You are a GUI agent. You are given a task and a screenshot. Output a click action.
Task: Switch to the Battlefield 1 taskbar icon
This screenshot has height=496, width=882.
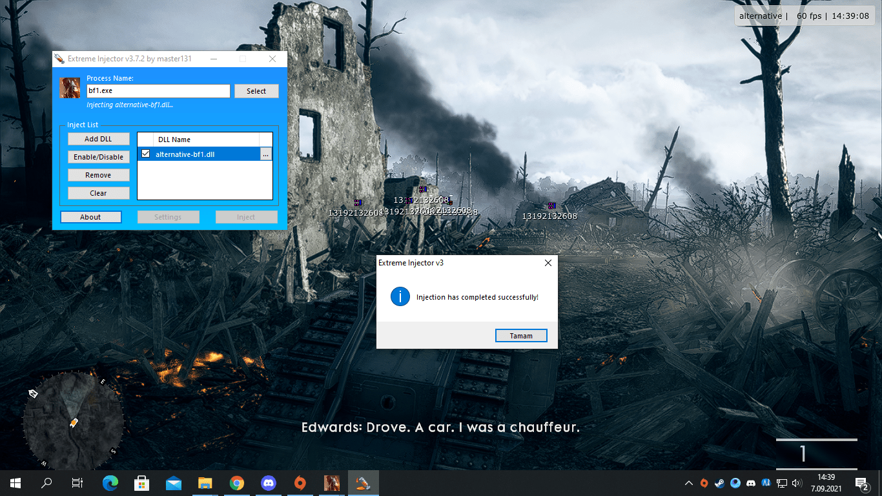point(331,482)
